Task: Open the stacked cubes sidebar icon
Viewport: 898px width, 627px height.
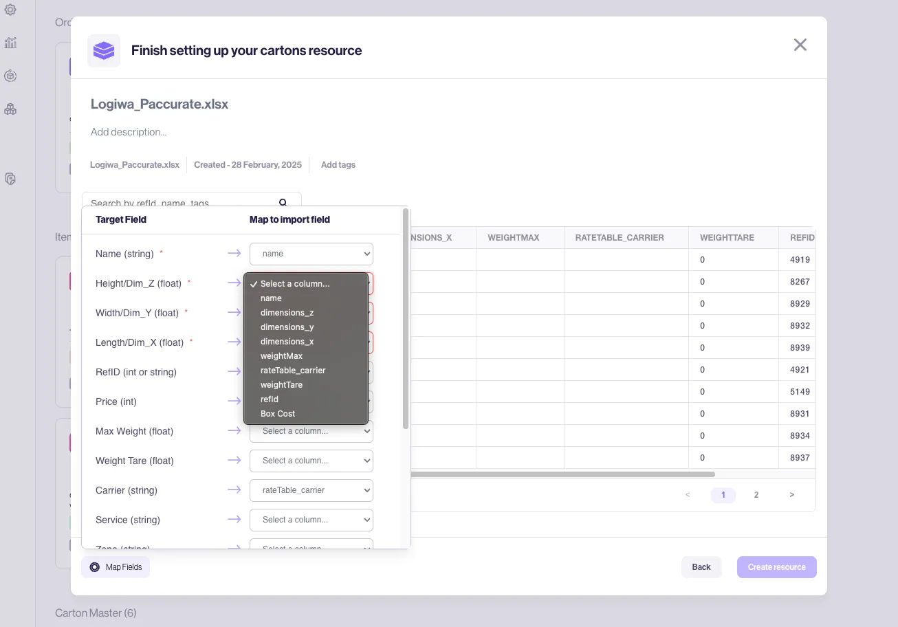Action: coord(10,109)
